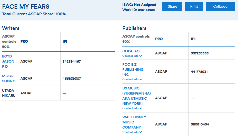Open POO B Z PUBLISHING INC link
The image size is (238, 138).
coord(133,70)
